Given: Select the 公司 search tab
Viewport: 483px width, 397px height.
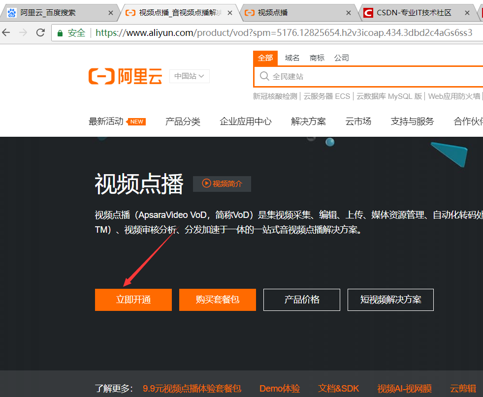Looking at the screenshot, I should point(342,58).
